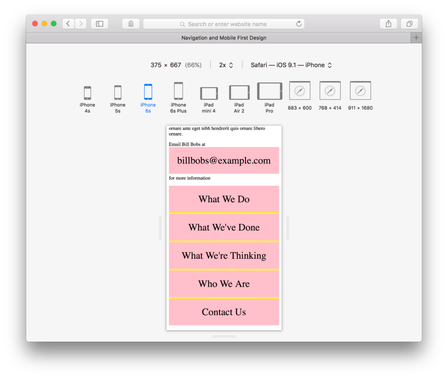Image resolution: width=448 pixels, height=379 pixels.
Task: Open the 2x pixel ratio dropdown
Action: [x=226, y=65]
